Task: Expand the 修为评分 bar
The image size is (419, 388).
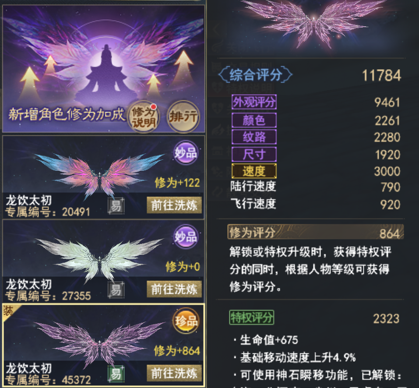Action: coord(316,232)
